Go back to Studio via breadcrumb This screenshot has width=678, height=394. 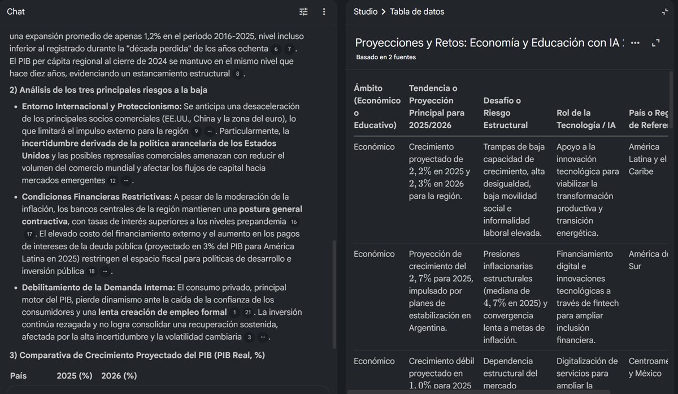coord(365,11)
